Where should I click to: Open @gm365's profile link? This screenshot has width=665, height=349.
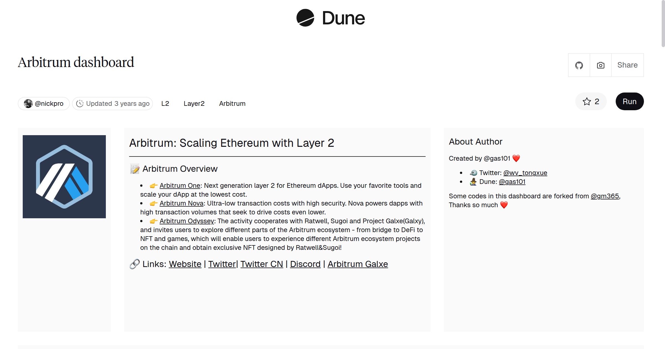pyautogui.click(x=605, y=196)
